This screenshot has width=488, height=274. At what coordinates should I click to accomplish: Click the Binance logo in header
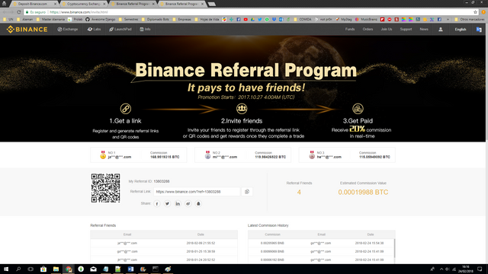pyautogui.click(x=27, y=30)
